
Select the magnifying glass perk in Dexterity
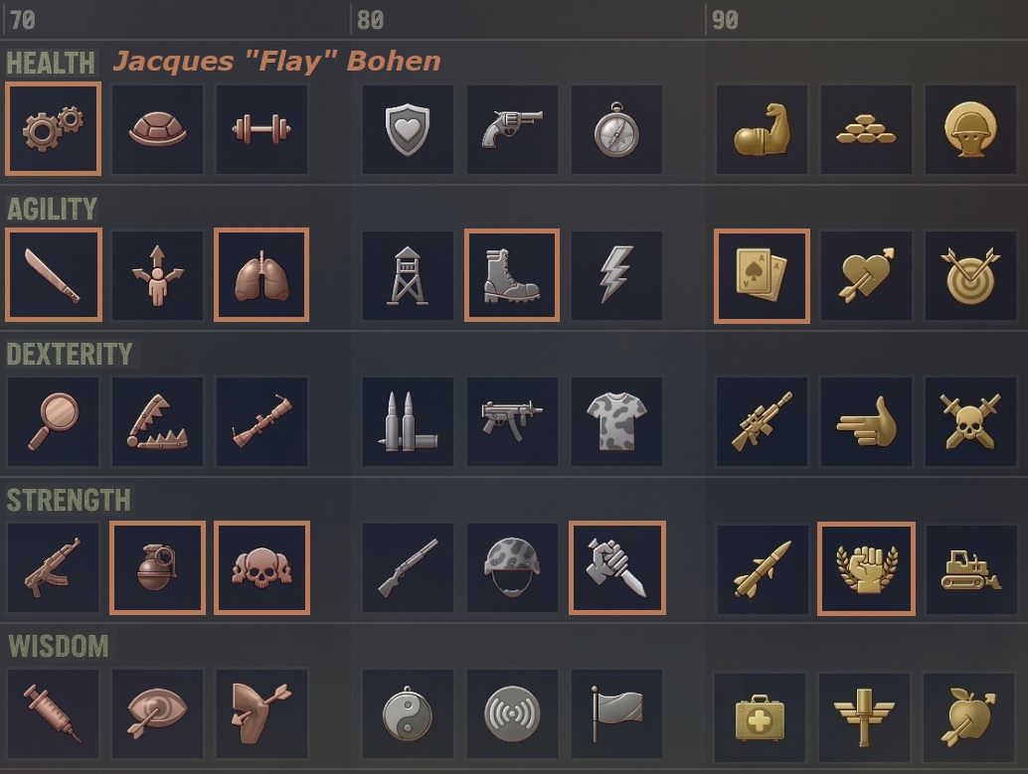53,421
